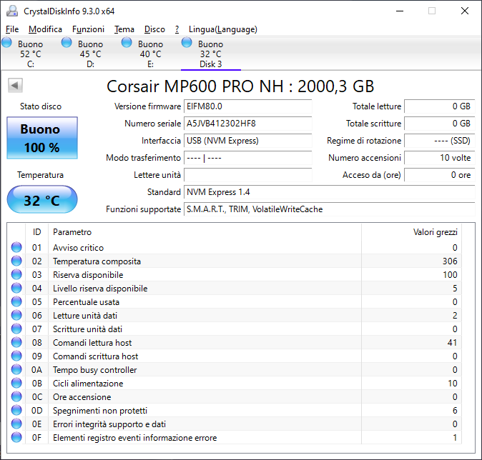Viewport: 482px width, 460px height.
Task: Click the status orb for Tempo busy controller
Action: [x=16, y=369]
